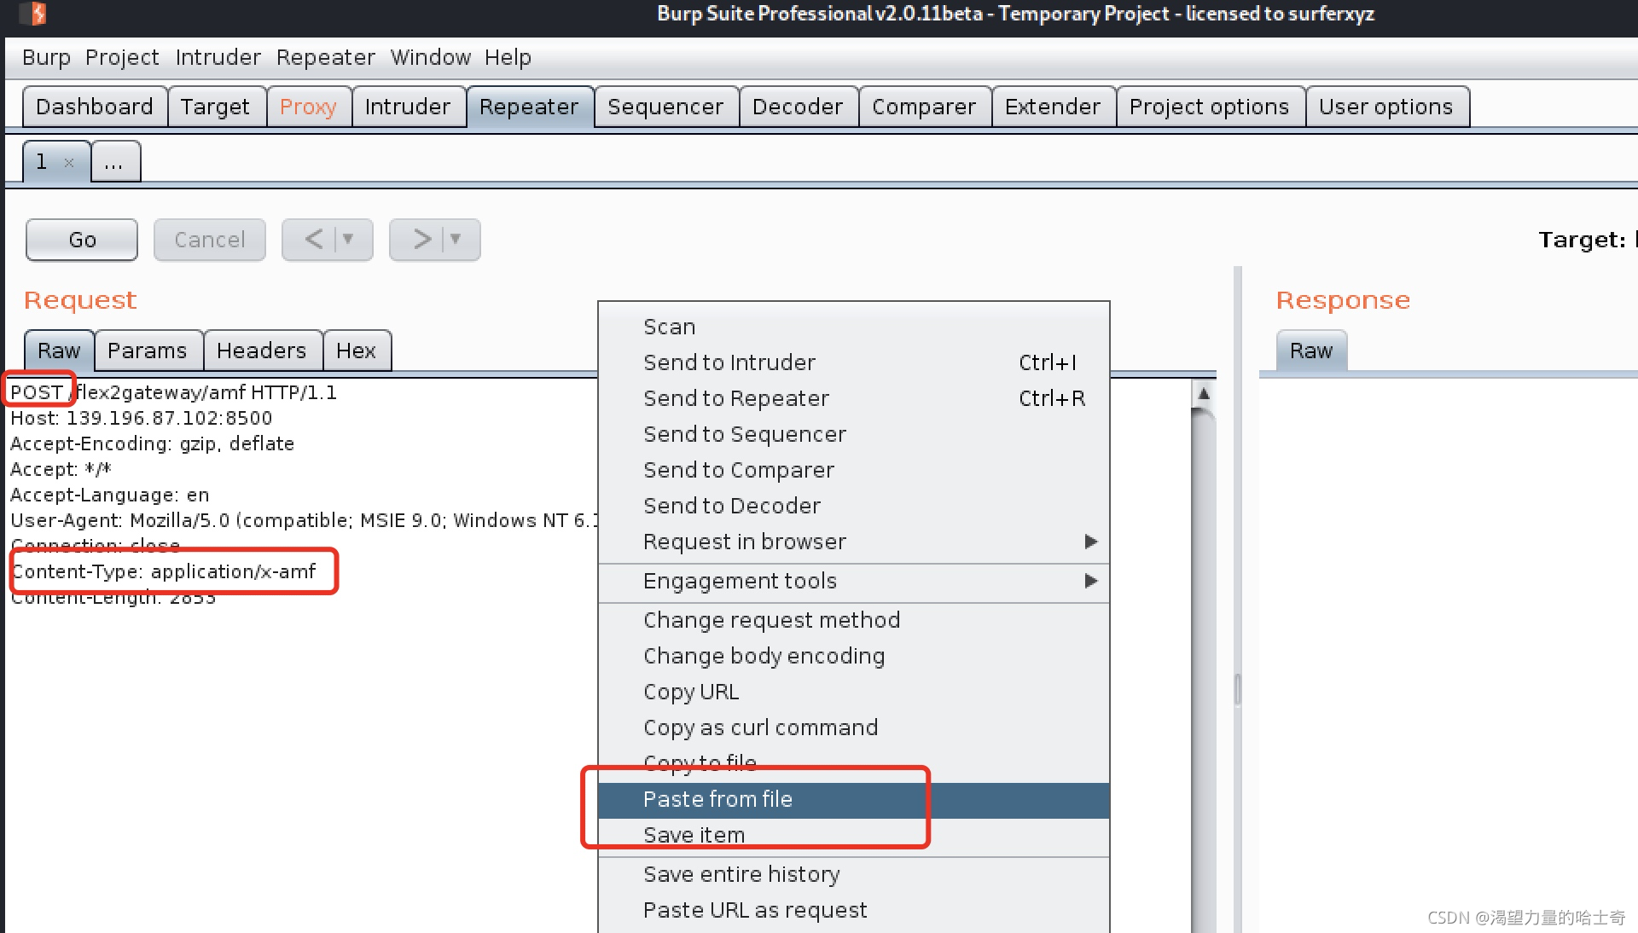Choose Send to Sequencer
The width and height of the screenshot is (1638, 933).
pos(853,434)
